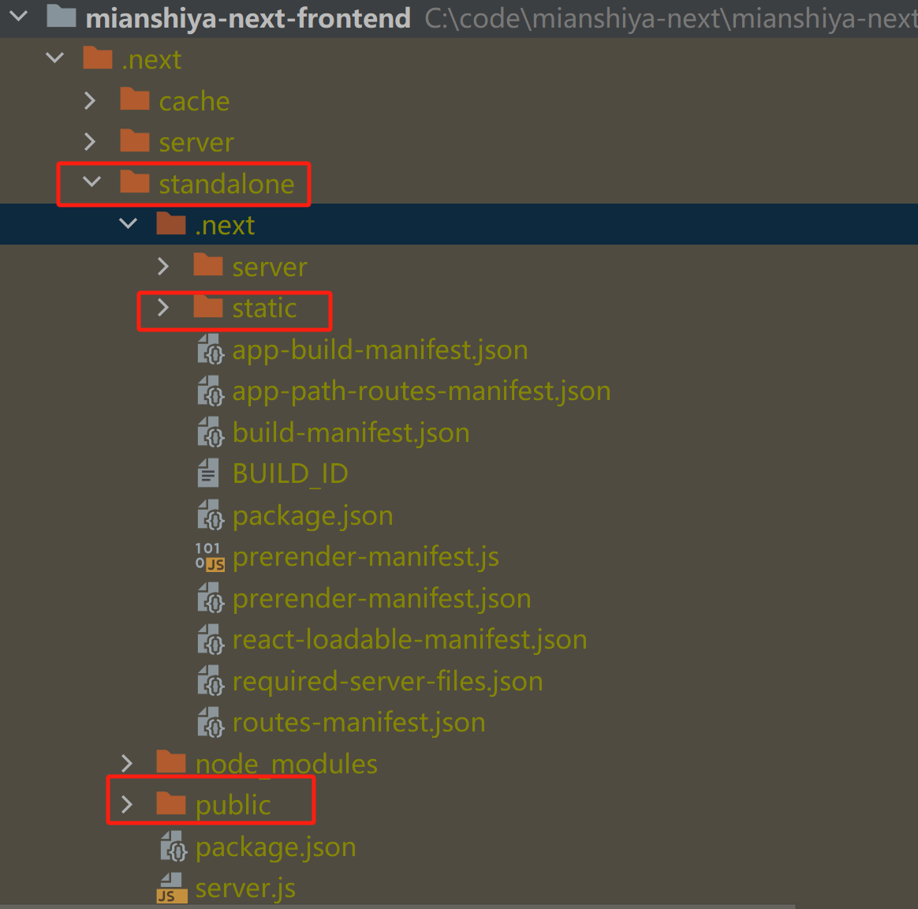Expand the cache folder

pos(90,101)
